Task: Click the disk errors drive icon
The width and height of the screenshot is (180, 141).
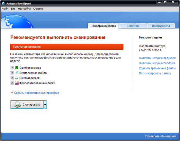Action: click(17, 78)
